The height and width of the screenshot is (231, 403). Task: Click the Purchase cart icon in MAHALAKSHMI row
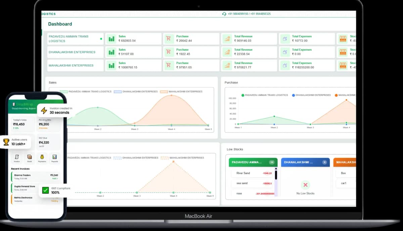point(169,66)
